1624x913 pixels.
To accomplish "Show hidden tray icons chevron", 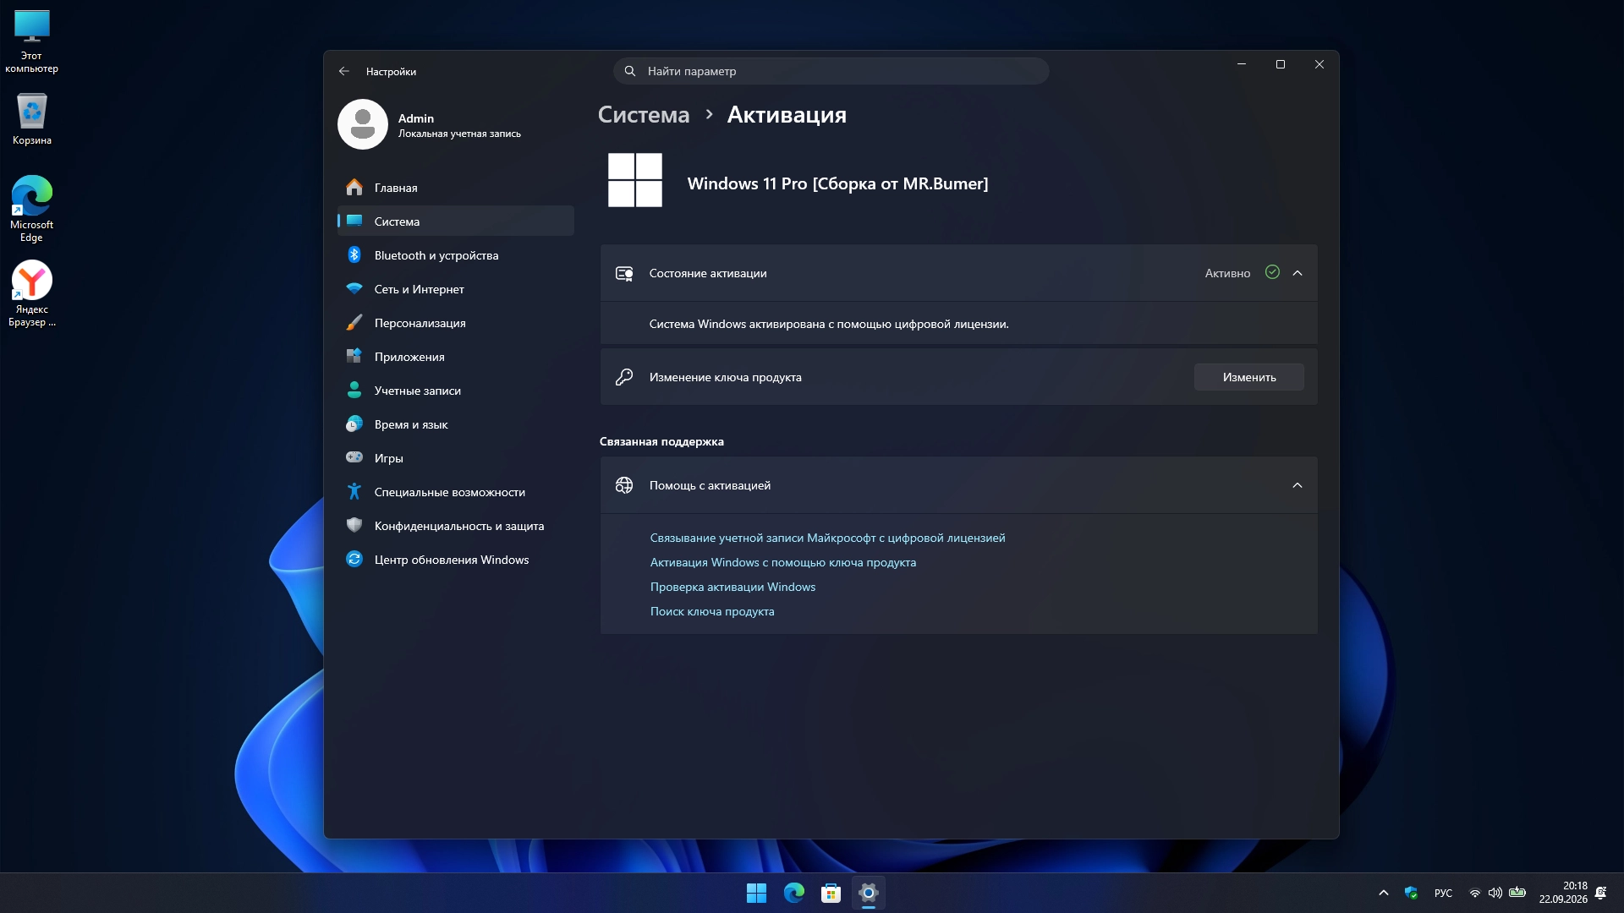I will click(1384, 893).
